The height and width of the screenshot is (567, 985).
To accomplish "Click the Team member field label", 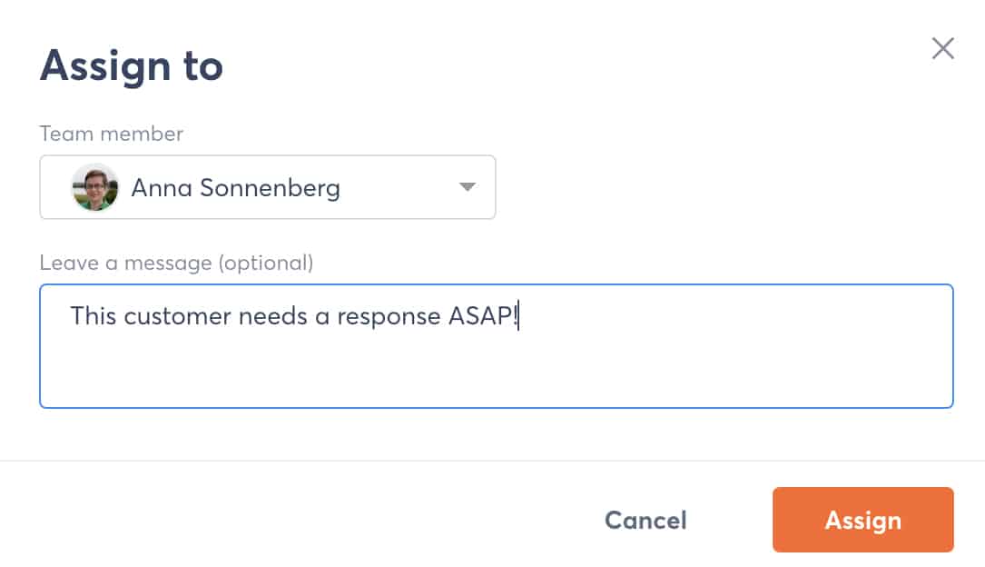I will 110,134.
